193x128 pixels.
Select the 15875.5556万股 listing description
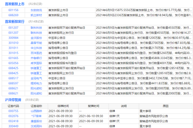[x=144, y=10]
